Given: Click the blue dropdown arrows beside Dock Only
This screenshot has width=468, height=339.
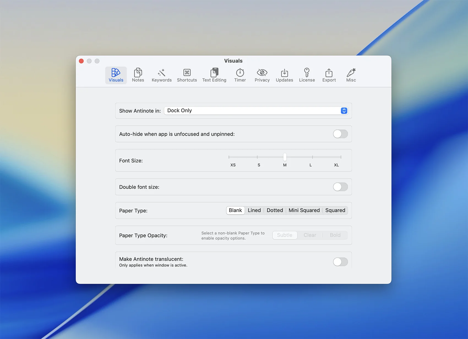Looking at the screenshot, I should click(x=344, y=110).
